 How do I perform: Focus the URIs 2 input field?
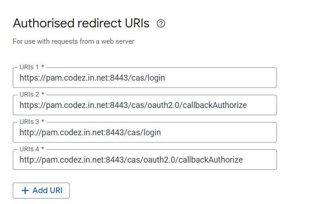point(145,105)
